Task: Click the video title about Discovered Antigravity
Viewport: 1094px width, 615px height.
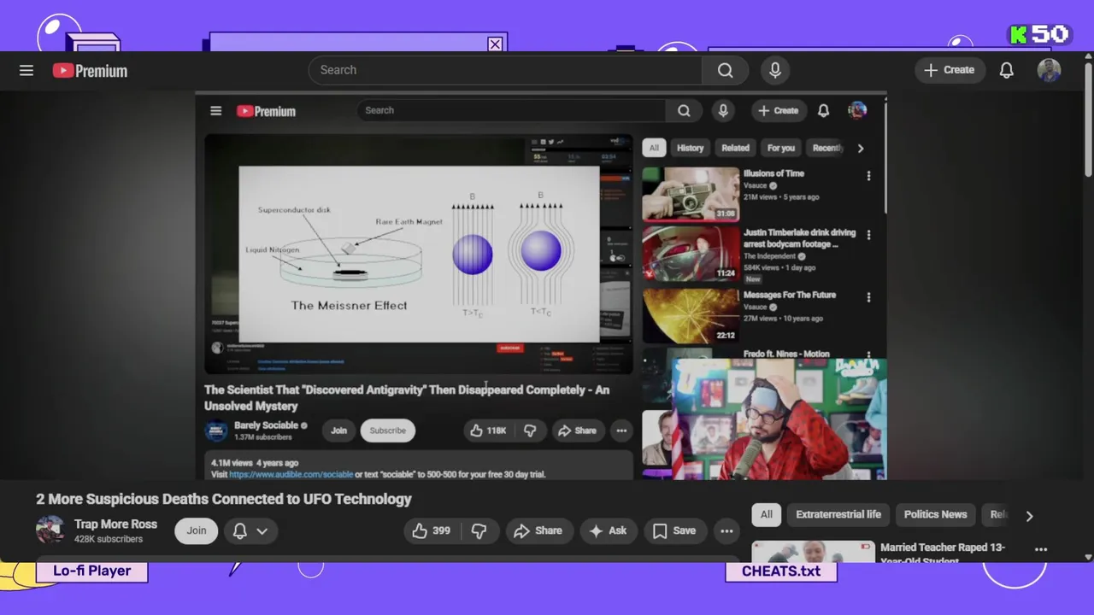Action: click(407, 397)
